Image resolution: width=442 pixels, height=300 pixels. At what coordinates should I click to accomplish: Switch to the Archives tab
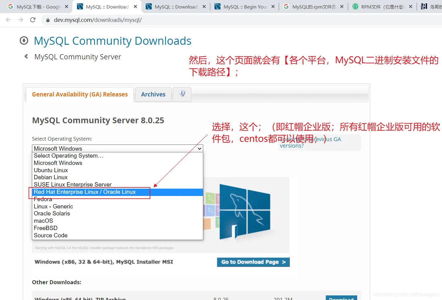pos(153,94)
